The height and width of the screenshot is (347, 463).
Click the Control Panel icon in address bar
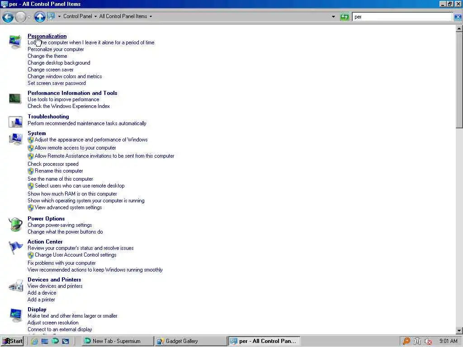[x=51, y=16]
